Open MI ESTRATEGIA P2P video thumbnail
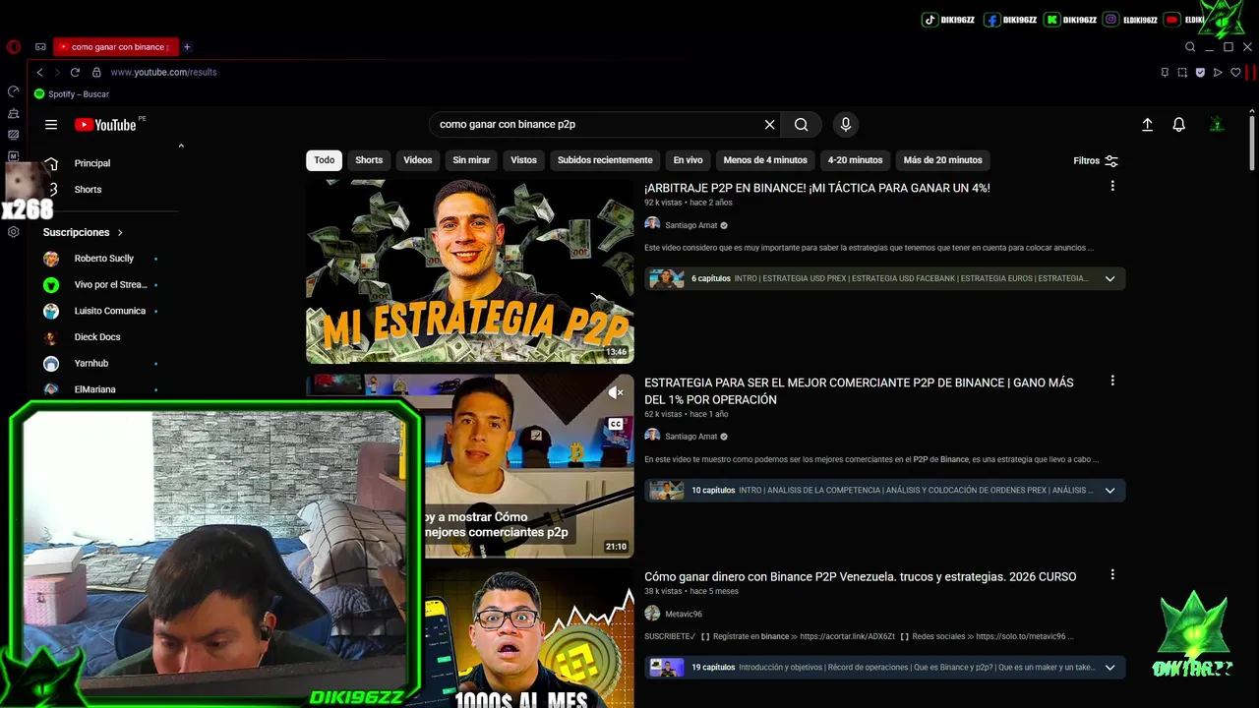Screen dimensions: 1259x708 [x=470, y=271]
